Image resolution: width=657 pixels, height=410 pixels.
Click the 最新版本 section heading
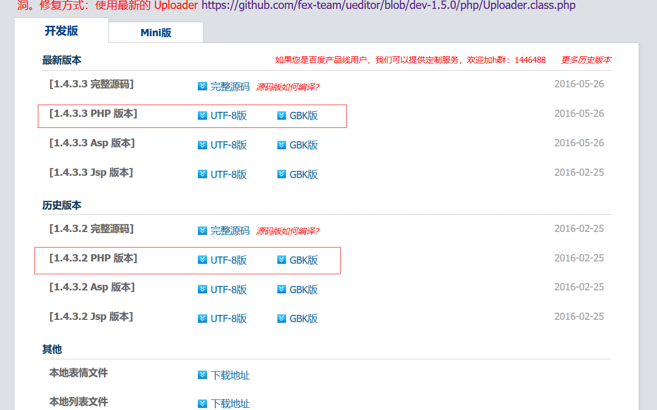[62, 60]
